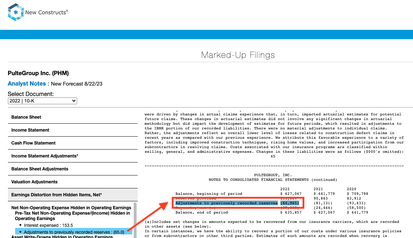Select highlighted Adjustments to previously recorded reserves : (65.0) item
Image resolution: width=413 pixels, height=238 pixels.
[74, 232]
